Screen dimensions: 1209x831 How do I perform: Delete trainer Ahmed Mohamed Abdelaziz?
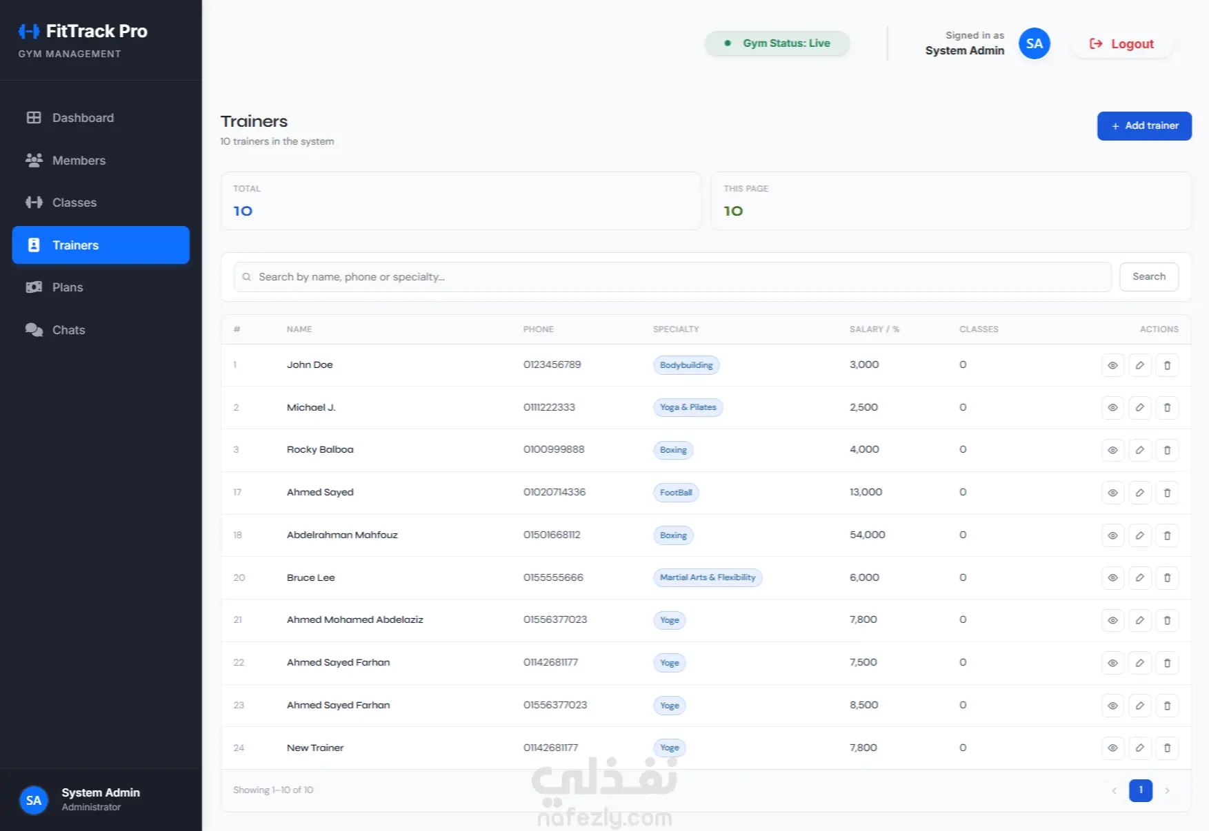[x=1167, y=620]
